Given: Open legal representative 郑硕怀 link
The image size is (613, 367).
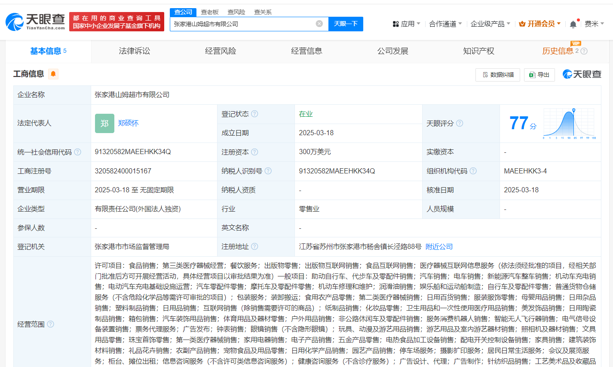Looking at the screenshot, I should click(x=128, y=123).
